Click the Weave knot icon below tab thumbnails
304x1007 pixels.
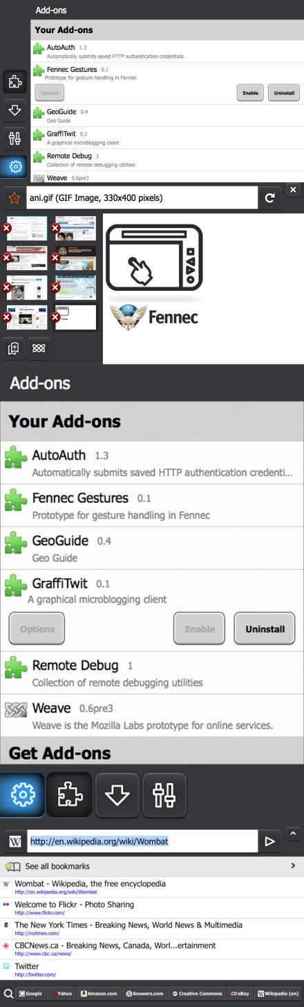(x=39, y=349)
